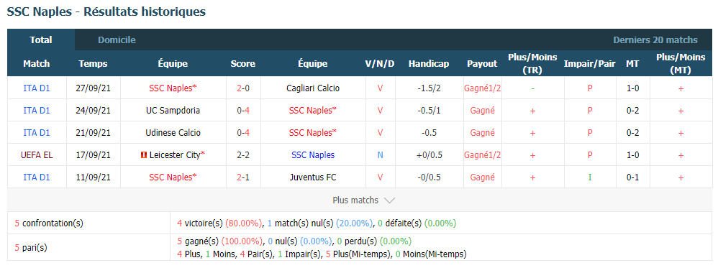
Task: Open Juventus FC team link
Action: [313, 177]
